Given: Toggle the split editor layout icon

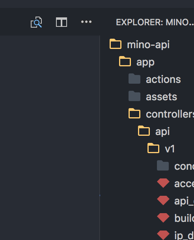Looking at the screenshot, I should (62, 22).
